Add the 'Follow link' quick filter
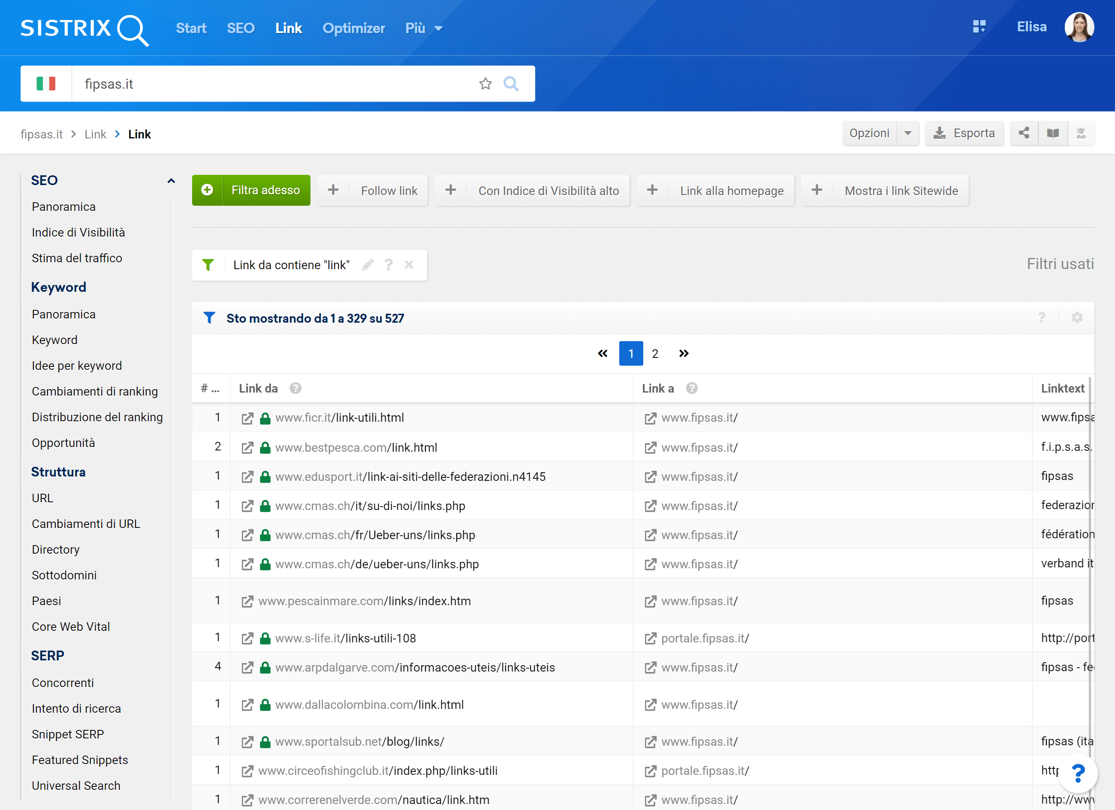Viewport: 1115px width, 810px height. 373,191
